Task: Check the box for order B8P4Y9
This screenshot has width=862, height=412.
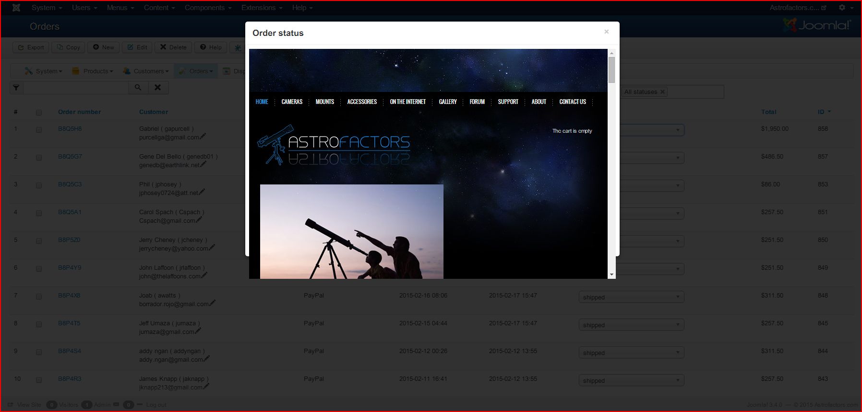Action: [39, 269]
